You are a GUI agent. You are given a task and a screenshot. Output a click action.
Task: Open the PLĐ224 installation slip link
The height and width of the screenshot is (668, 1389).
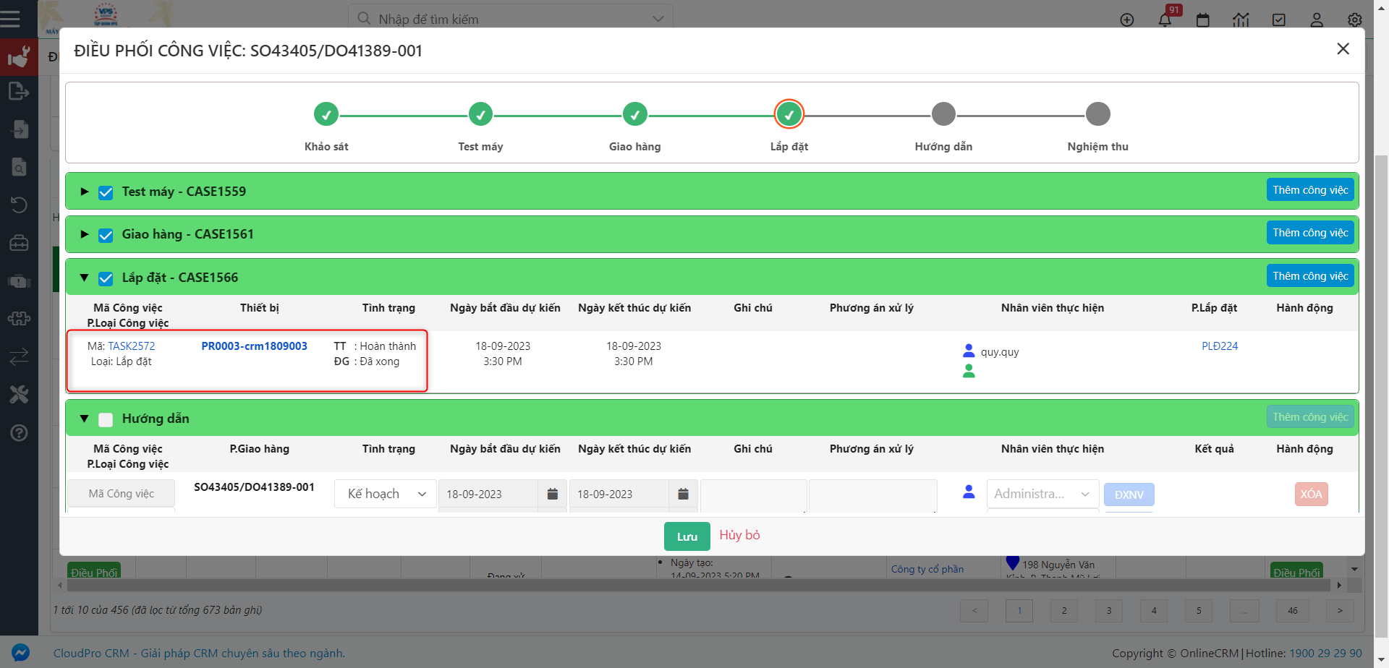[1220, 346]
